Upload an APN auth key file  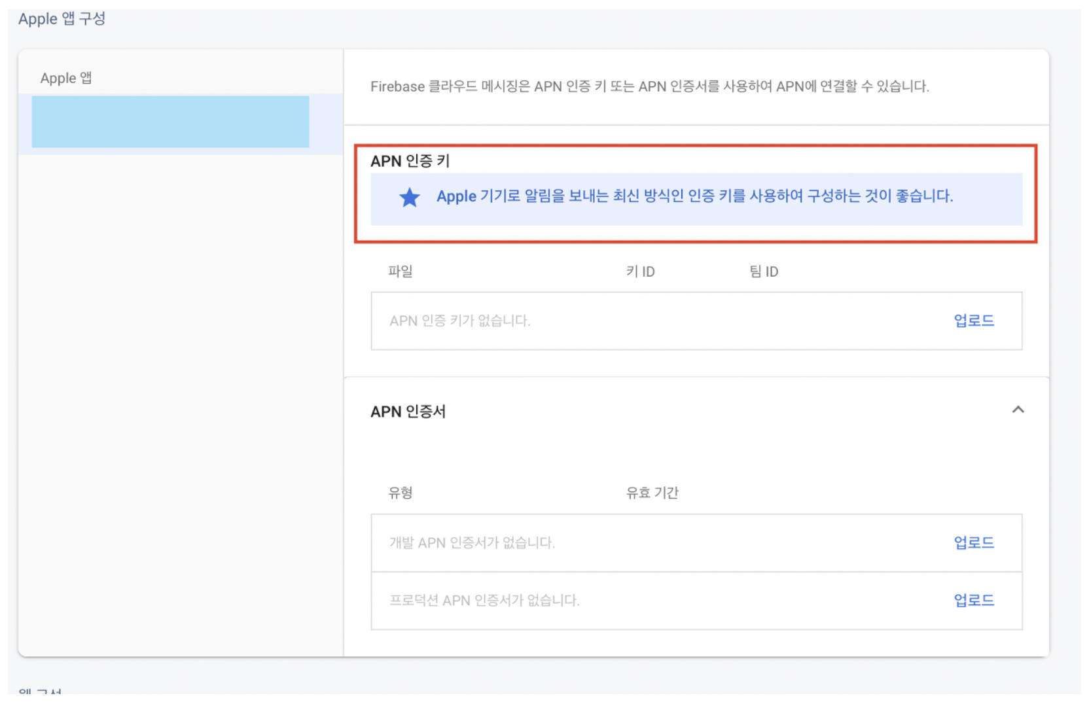(974, 321)
